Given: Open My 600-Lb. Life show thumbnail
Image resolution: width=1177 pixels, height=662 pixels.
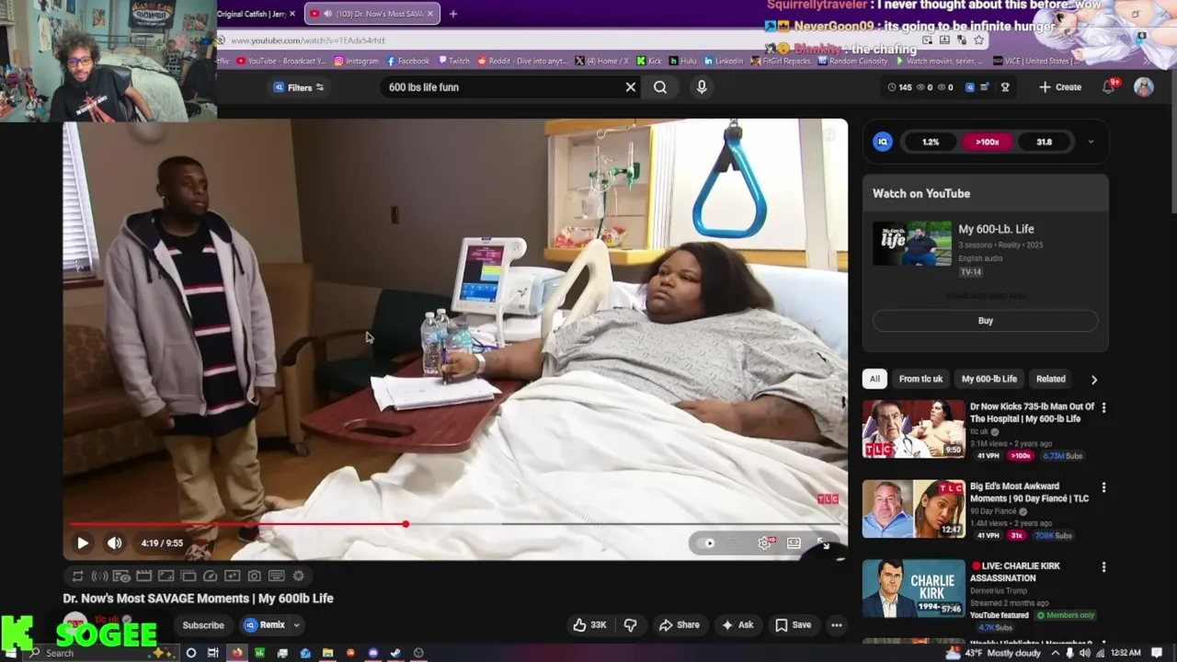Looking at the screenshot, I should [x=912, y=243].
